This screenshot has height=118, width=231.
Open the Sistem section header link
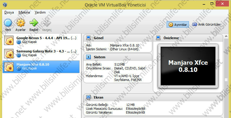pyautogui.click(x=99, y=57)
